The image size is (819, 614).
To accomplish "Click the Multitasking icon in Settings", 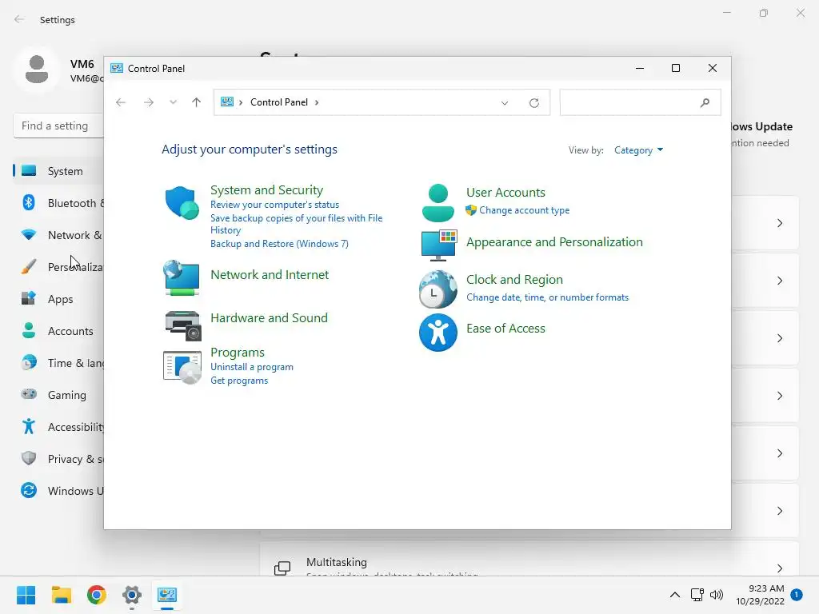I will click(x=282, y=568).
